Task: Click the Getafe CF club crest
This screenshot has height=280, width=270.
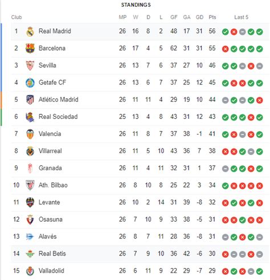Action: tap(30, 83)
